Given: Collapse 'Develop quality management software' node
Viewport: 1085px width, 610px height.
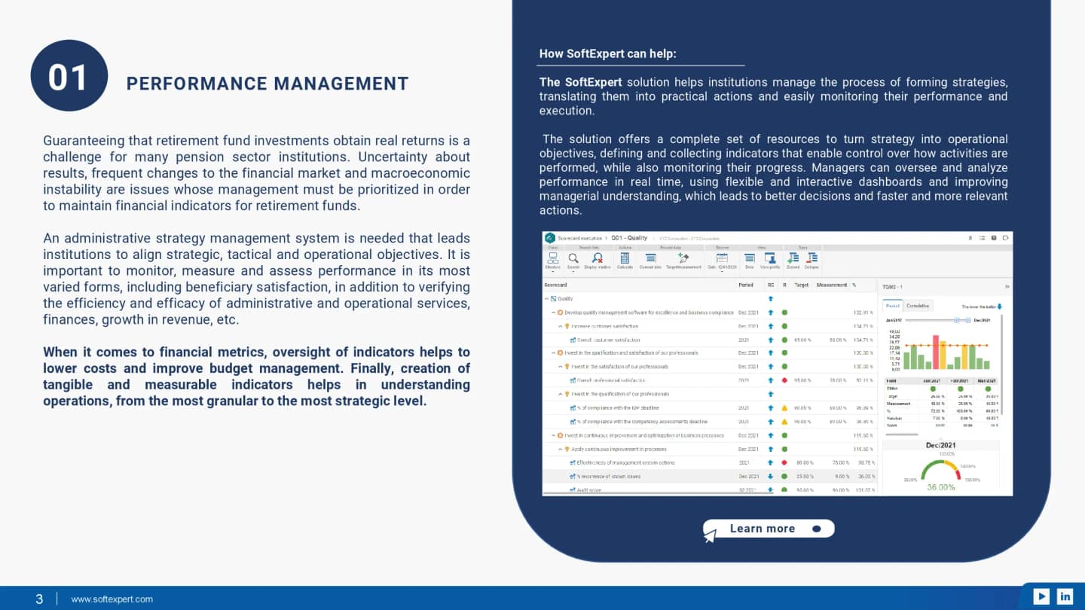Looking at the screenshot, I should [553, 312].
